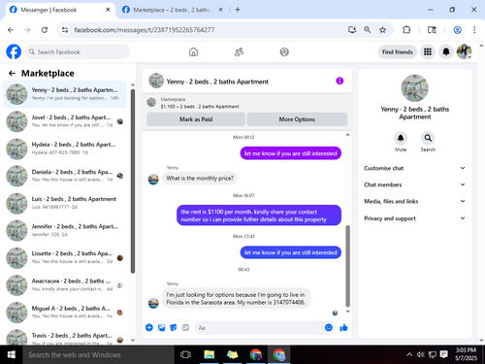485x364 pixels.
Task: Open Daniela conversation in chat list
Action: [x=64, y=176]
